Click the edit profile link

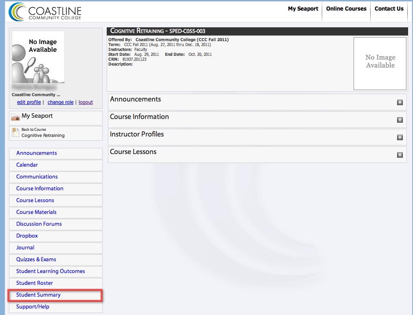pos(29,102)
